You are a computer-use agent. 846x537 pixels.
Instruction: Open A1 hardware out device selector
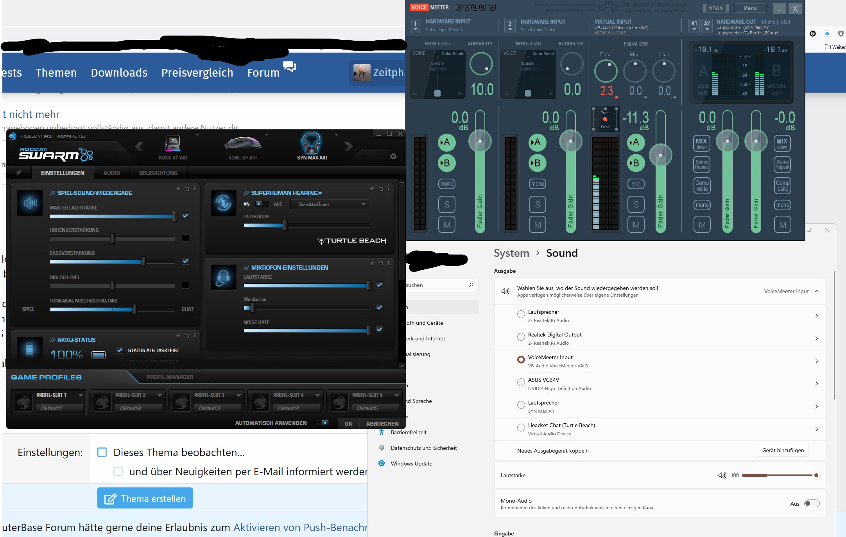694,26
